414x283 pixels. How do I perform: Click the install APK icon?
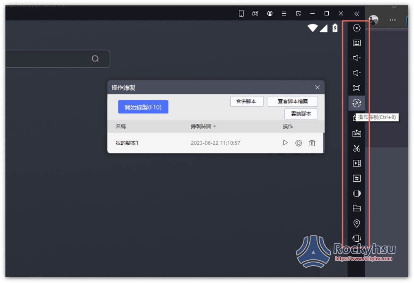356,133
